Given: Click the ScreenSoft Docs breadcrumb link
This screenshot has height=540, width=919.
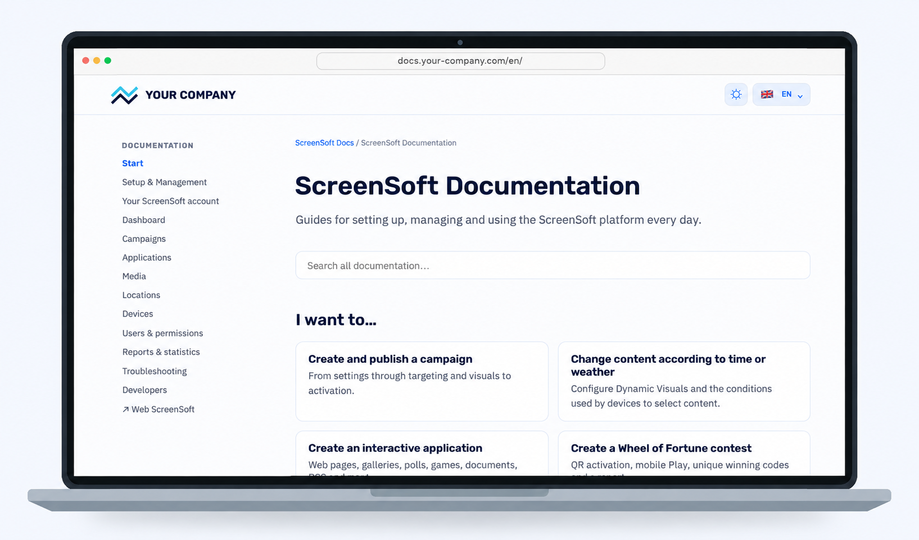Looking at the screenshot, I should pyautogui.click(x=324, y=143).
